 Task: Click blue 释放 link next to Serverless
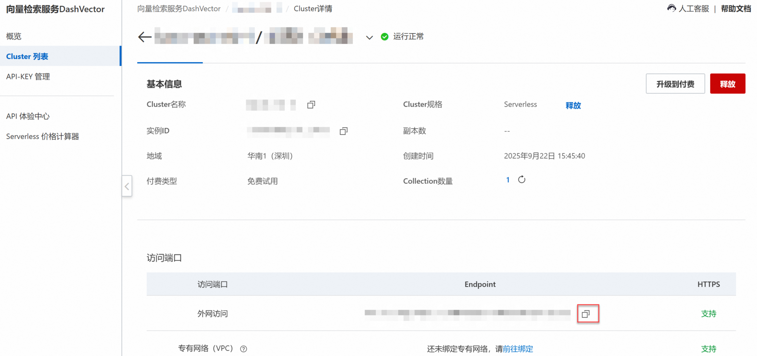click(x=573, y=105)
